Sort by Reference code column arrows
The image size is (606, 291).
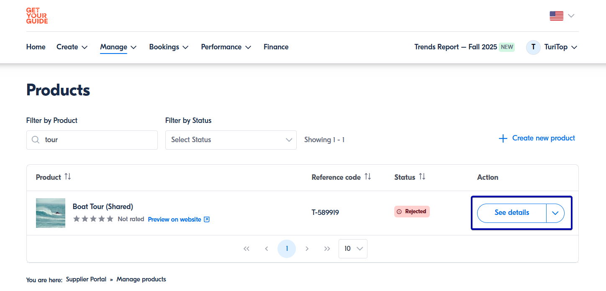click(367, 177)
